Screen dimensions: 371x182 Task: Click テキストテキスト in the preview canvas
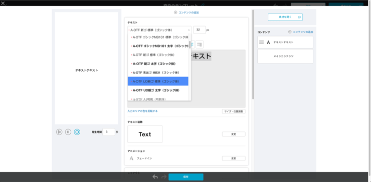87,70
